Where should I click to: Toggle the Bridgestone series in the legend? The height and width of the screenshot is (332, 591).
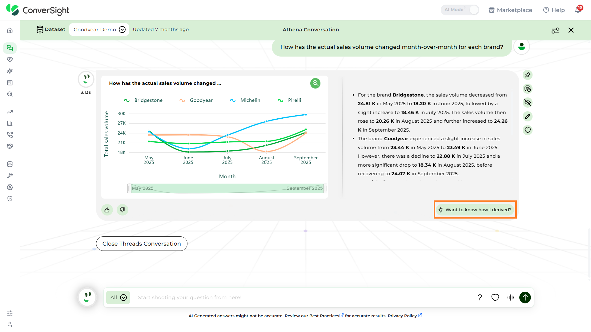coord(143,101)
